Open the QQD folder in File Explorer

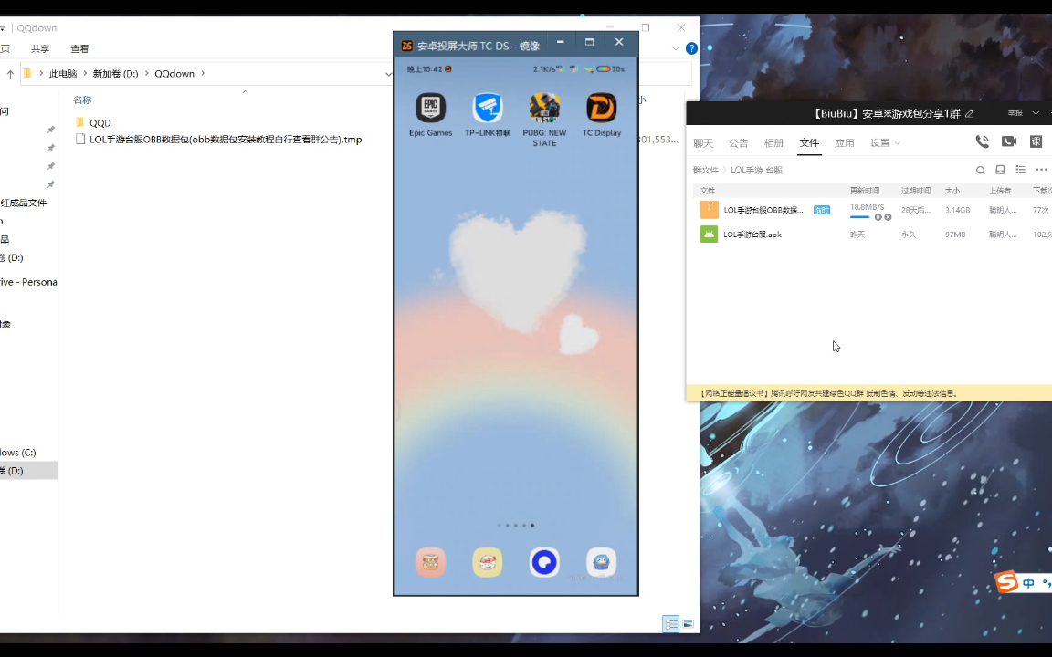(100, 122)
